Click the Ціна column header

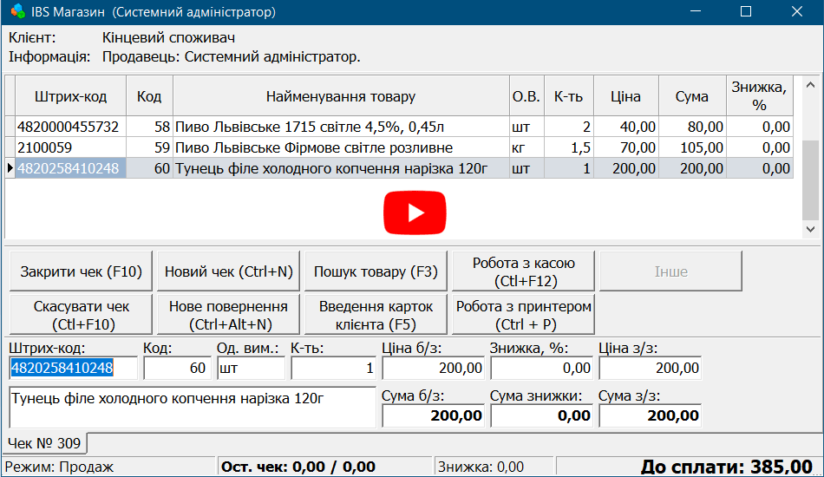[626, 96]
